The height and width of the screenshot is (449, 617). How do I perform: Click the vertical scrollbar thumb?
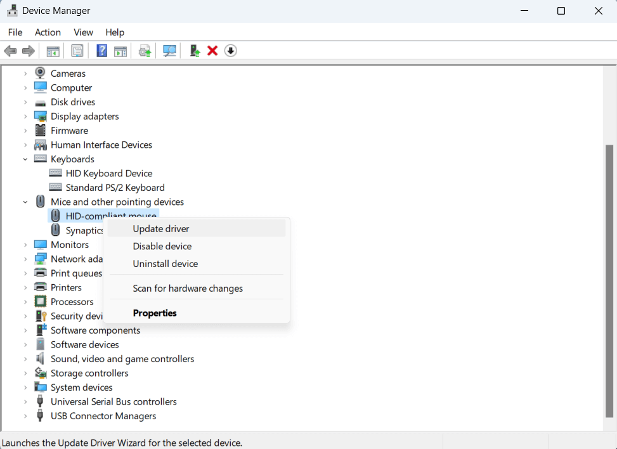[609, 280]
